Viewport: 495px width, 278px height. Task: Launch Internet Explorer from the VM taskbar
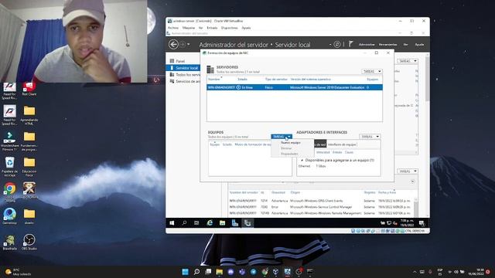(210, 223)
